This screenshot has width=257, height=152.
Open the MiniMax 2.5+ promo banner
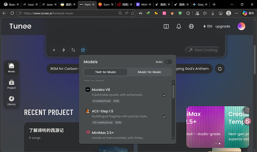point(205,127)
